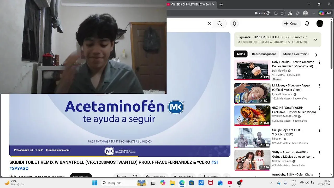Image resolution: width=334 pixels, height=188 pixels.
Task: Visit the farmaciasiman.com ad link
Action: click(58, 150)
